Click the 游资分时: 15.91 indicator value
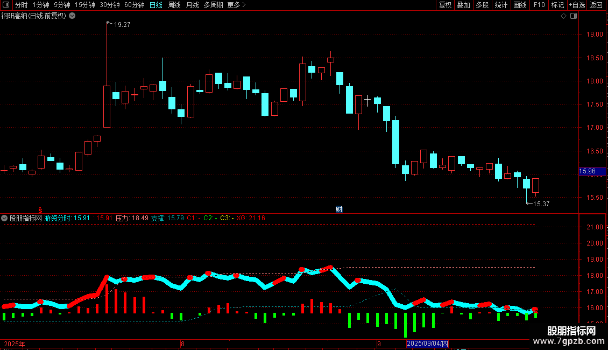The image size is (608, 350). click(x=67, y=218)
